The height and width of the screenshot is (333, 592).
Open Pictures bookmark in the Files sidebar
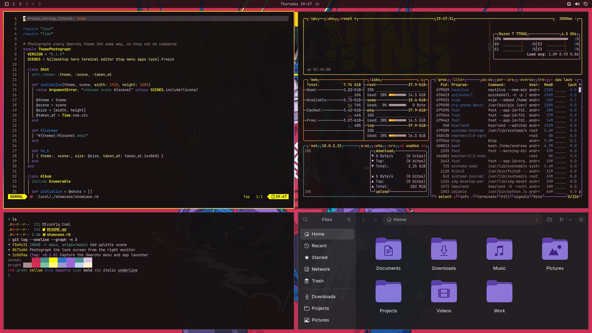(327, 320)
